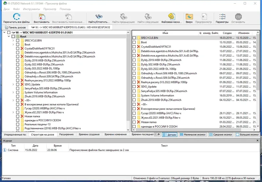Click the deleted CrystalDiskMark01F76C31 folder icon in tree
This screenshot has height=182, width=262.
pos(22,48)
